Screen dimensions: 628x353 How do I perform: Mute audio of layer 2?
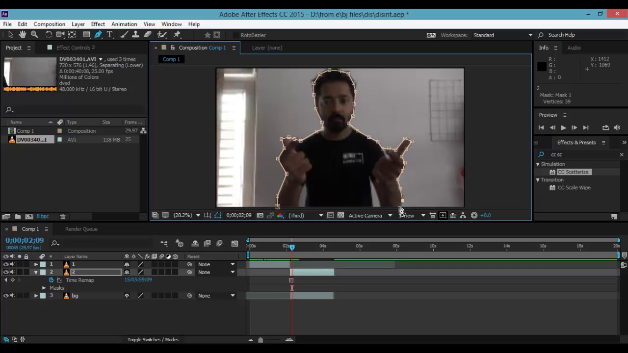pyautogui.click(x=13, y=272)
